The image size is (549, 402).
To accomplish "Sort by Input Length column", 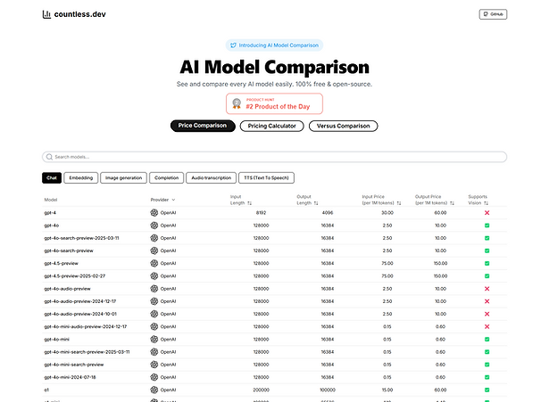I will 241,200.
